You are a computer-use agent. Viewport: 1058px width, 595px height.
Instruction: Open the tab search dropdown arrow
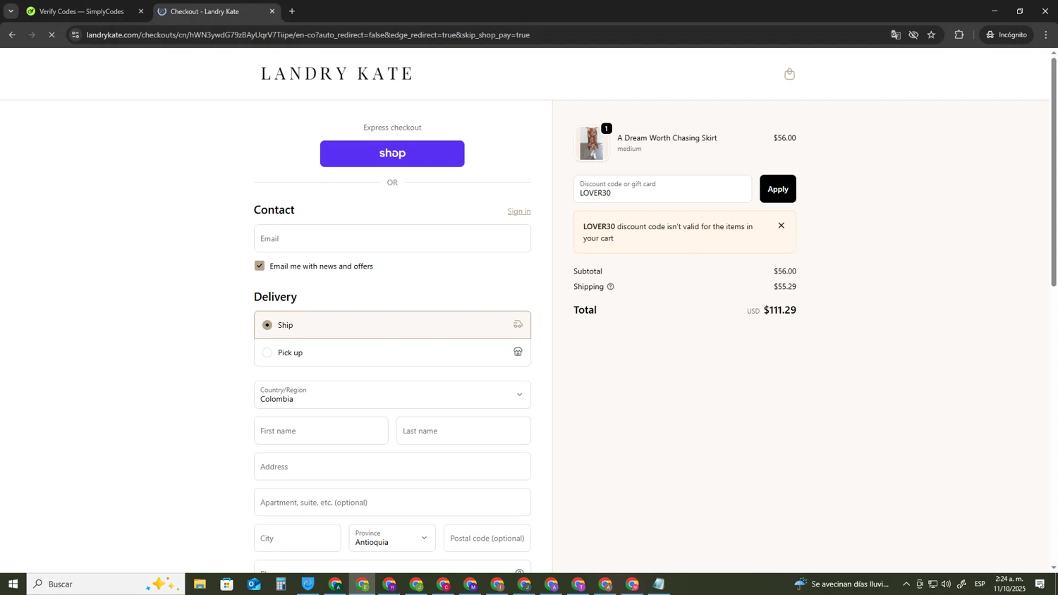pyautogui.click(x=11, y=11)
